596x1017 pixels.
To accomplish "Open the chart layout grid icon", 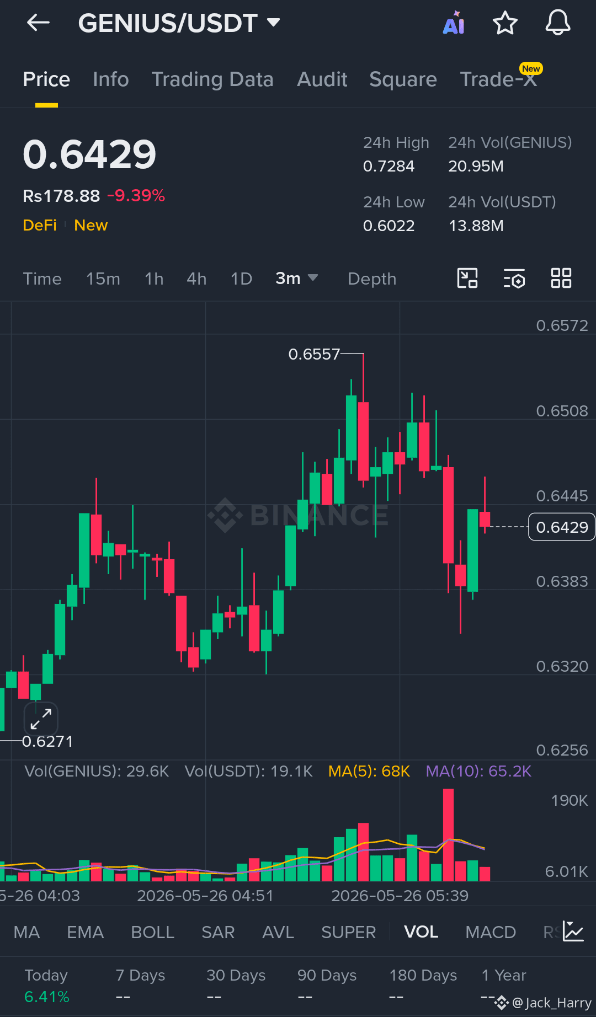I will pyautogui.click(x=561, y=279).
